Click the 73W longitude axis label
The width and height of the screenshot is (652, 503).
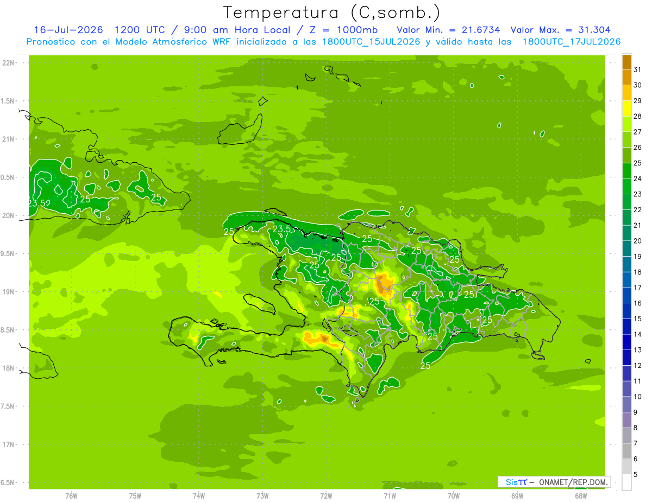(262, 495)
